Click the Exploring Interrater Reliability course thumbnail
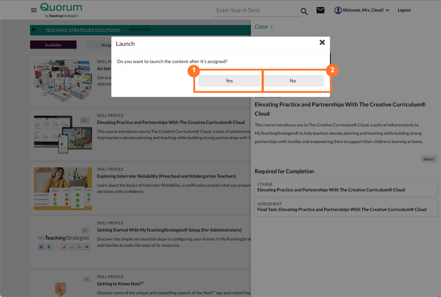This screenshot has width=441, height=297. coord(63,189)
